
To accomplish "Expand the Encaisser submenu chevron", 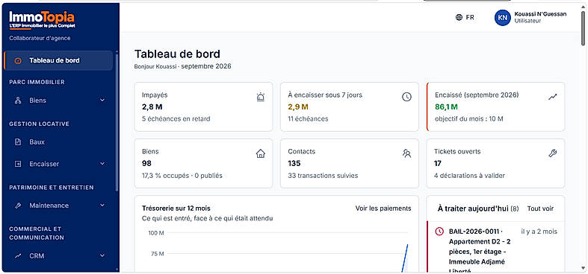I will (102, 164).
